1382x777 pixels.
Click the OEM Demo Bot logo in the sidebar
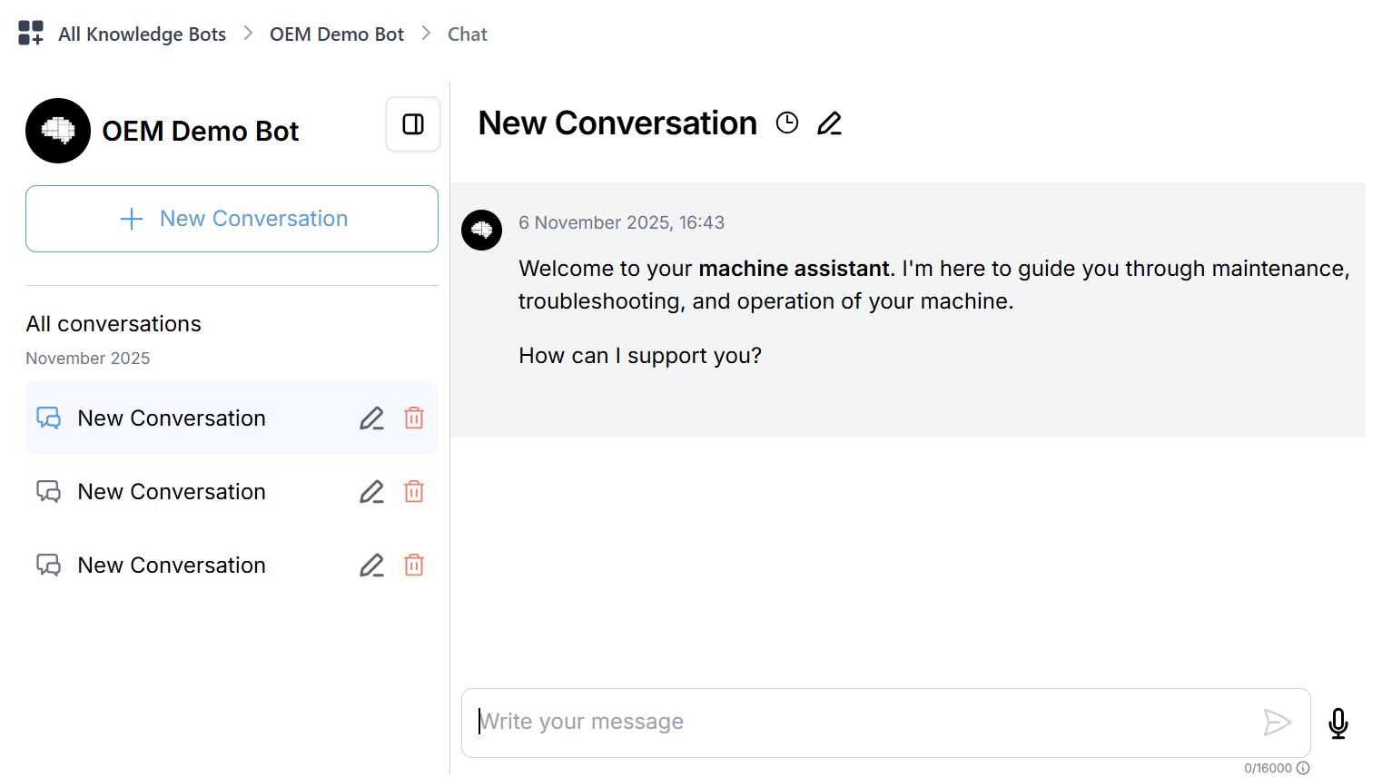[x=58, y=131]
